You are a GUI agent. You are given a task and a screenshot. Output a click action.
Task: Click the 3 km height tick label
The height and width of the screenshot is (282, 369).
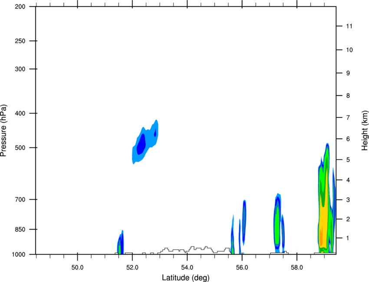(348, 200)
